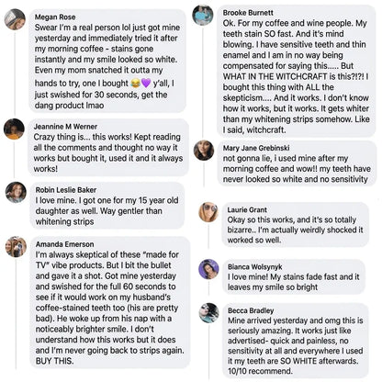Open Mary Jane Grebinski's avatar
Image resolution: width=382 pixels, height=382 pixels.
(204, 151)
